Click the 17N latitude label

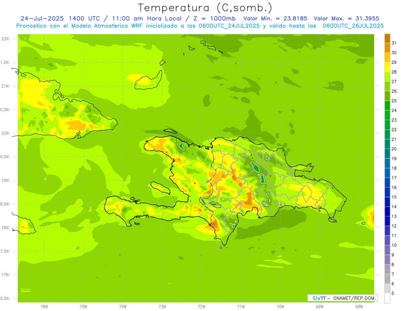point(5,275)
